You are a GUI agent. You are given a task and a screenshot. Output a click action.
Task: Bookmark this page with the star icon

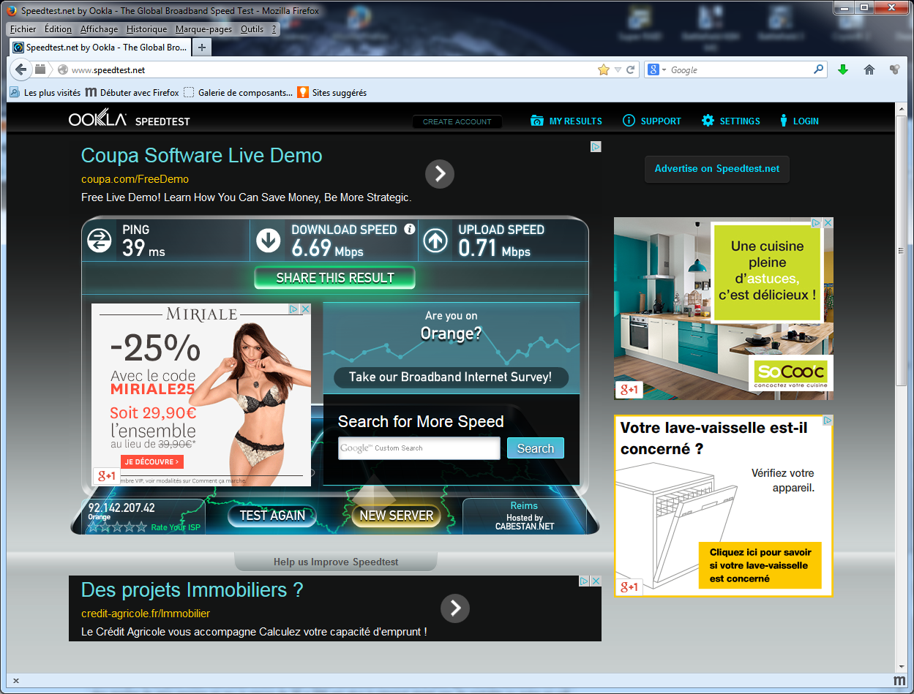603,69
